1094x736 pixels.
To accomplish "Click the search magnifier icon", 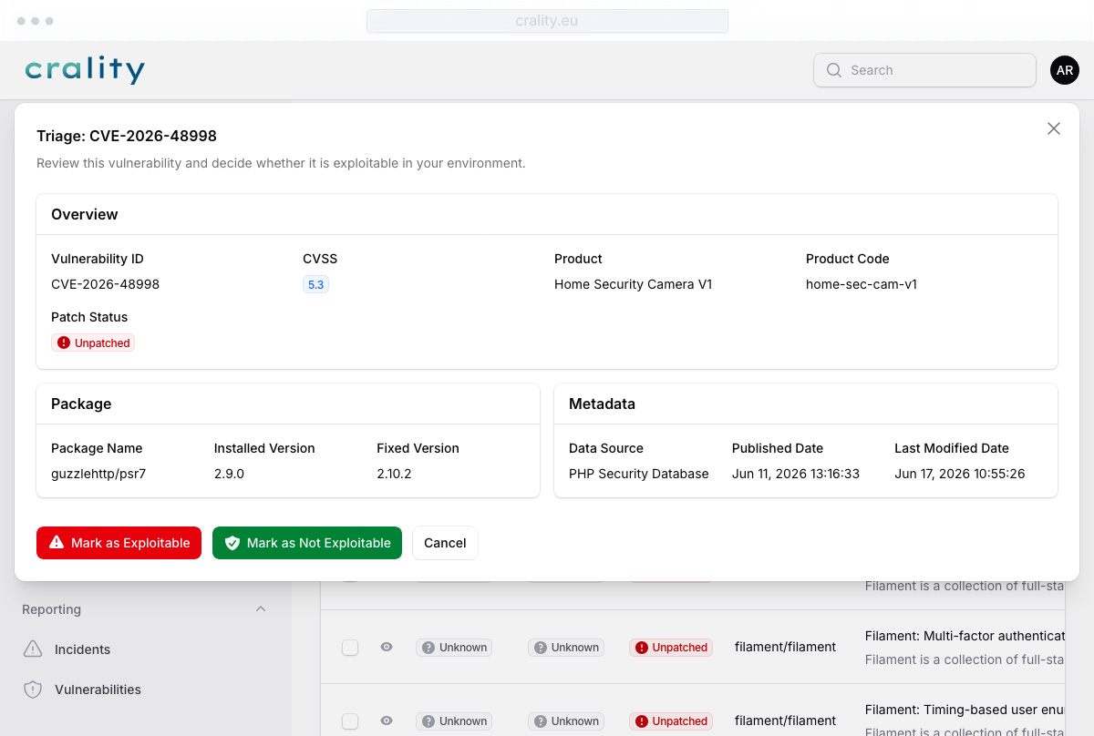I will click(833, 70).
